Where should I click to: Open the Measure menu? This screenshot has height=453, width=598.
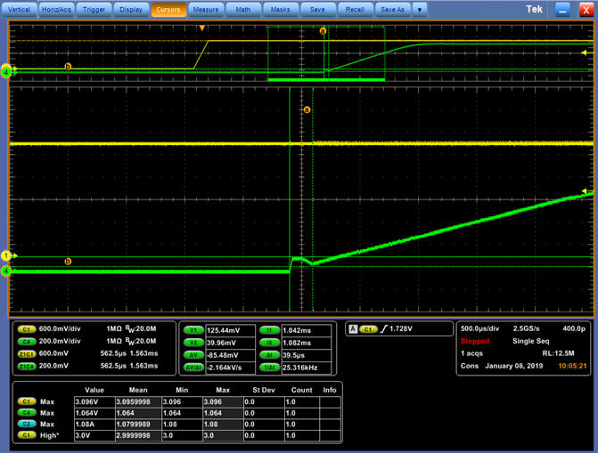pyautogui.click(x=206, y=10)
